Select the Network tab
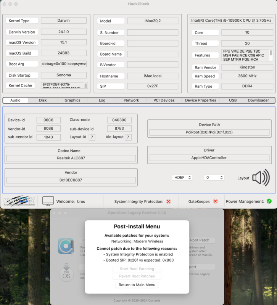Screen dimensions: 277x305 [132, 100]
